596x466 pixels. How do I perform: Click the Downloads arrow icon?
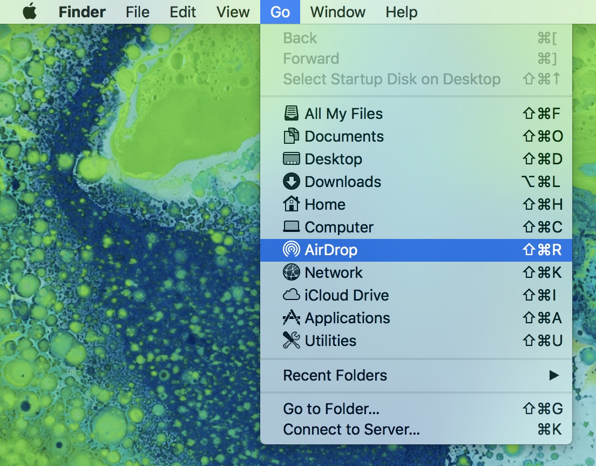coord(291,182)
